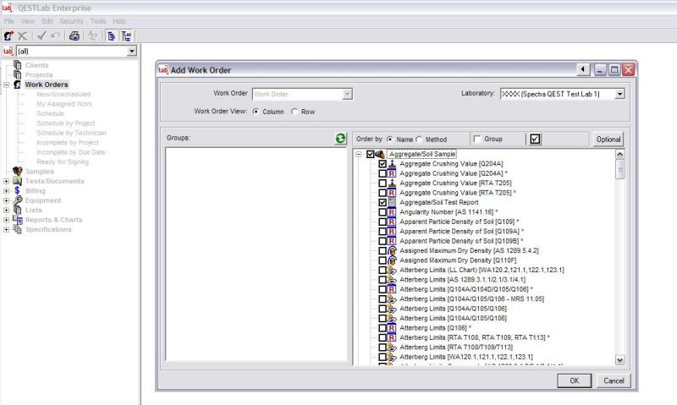The width and height of the screenshot is (677, 405).
Task: Click the check-all icon next to Group checkbox
Action: (534, 139)
